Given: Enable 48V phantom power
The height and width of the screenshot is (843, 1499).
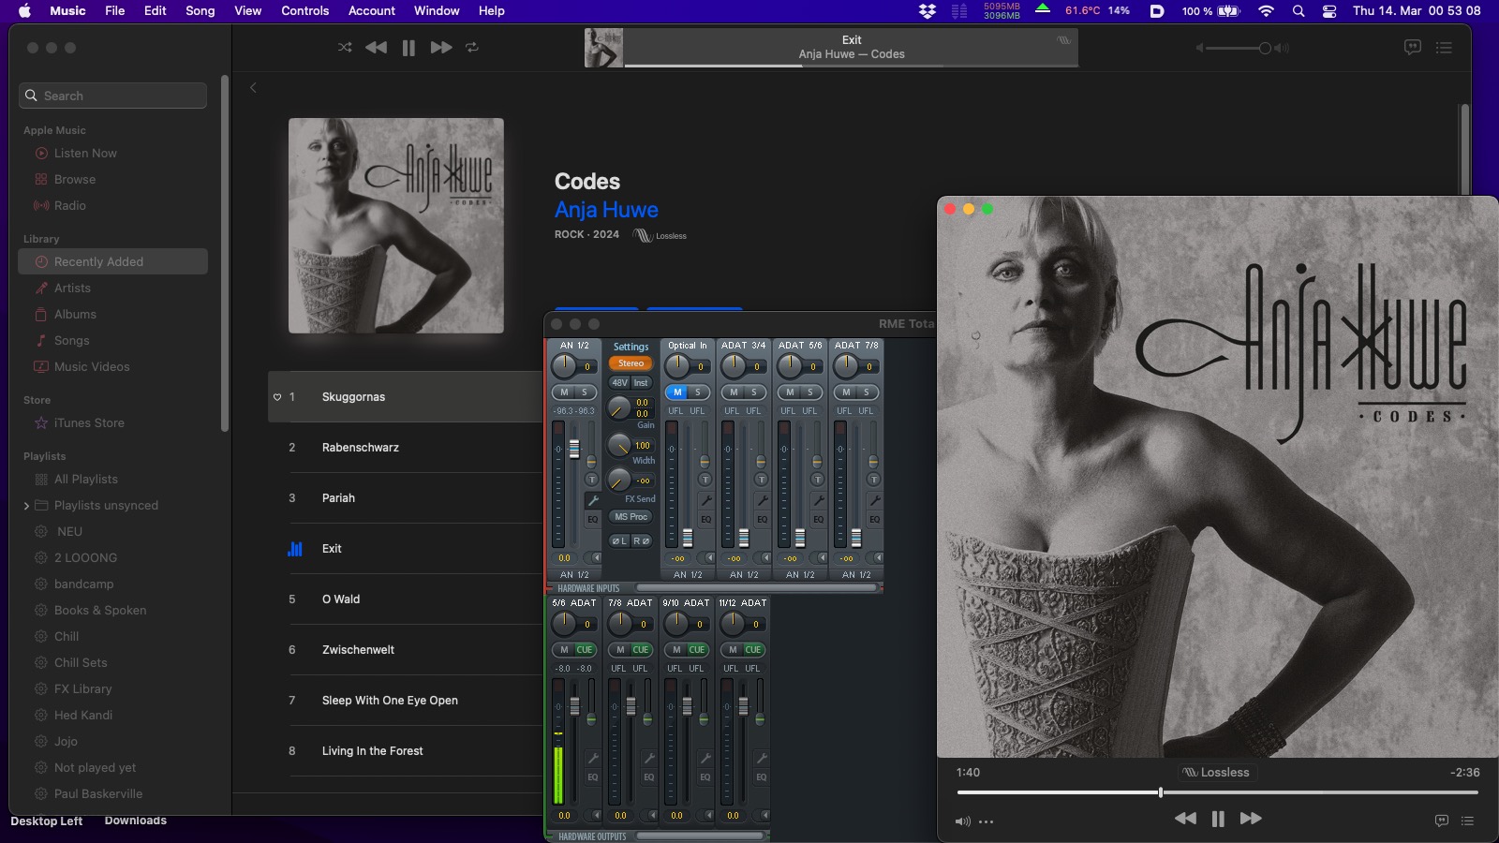Looking at the screenshot, I should (x=619, y=382).
